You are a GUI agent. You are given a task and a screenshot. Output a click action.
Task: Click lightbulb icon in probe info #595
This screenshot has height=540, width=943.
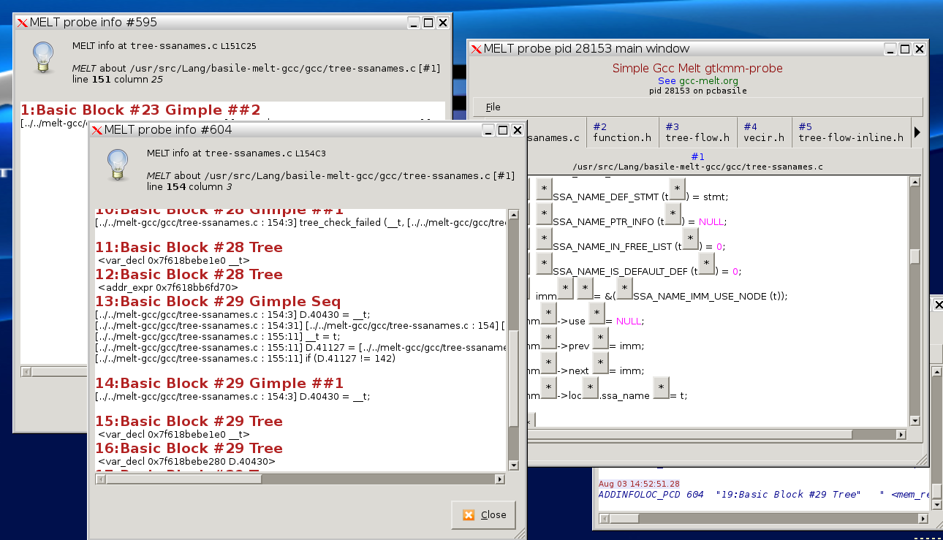pos(43,58)
